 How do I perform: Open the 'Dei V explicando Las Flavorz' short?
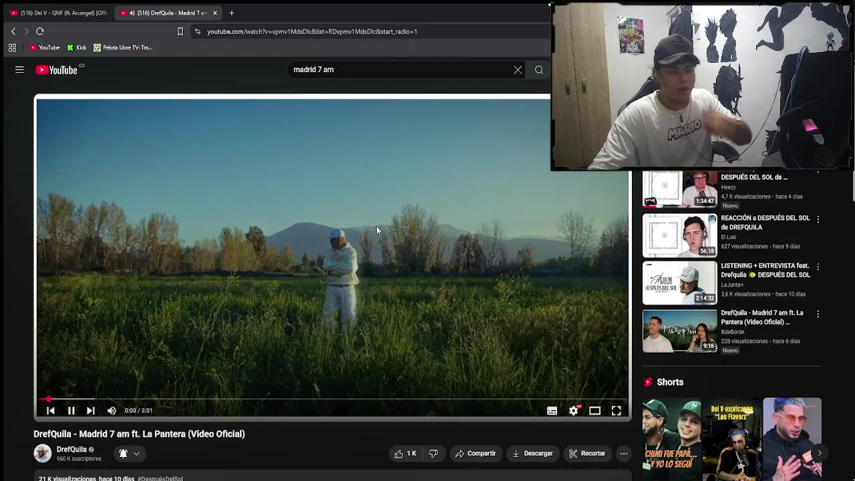[x=732, y=439]
